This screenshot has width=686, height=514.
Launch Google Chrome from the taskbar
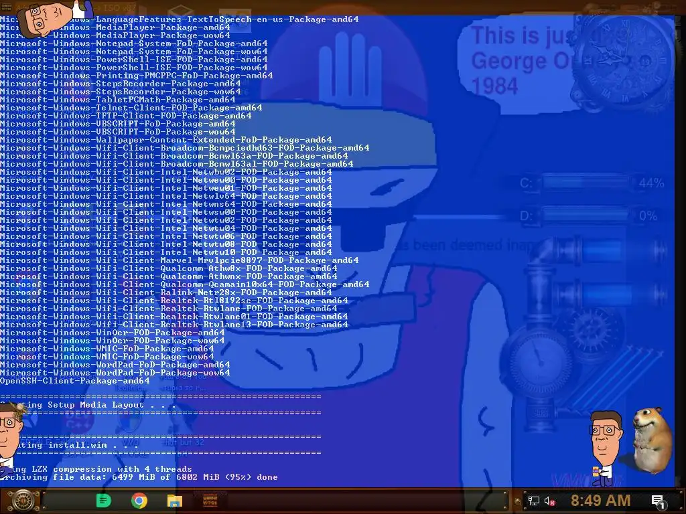point(139,501)
